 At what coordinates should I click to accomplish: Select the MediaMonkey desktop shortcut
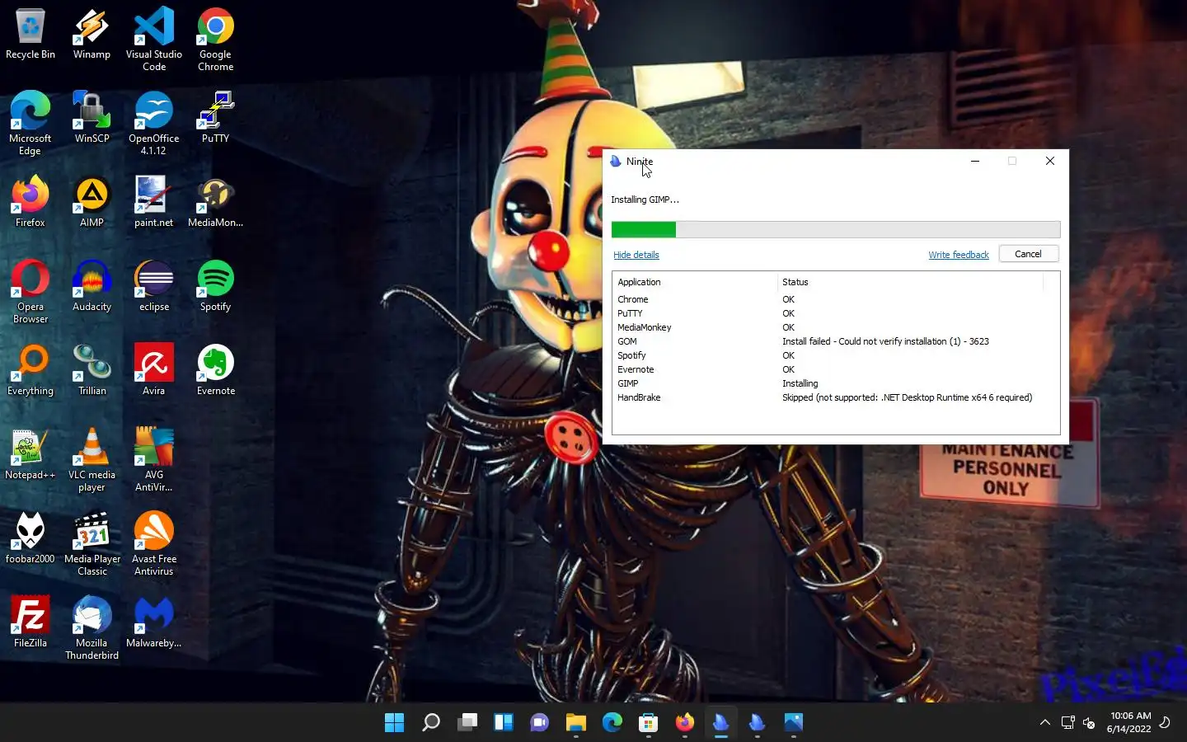click(215, 201)
